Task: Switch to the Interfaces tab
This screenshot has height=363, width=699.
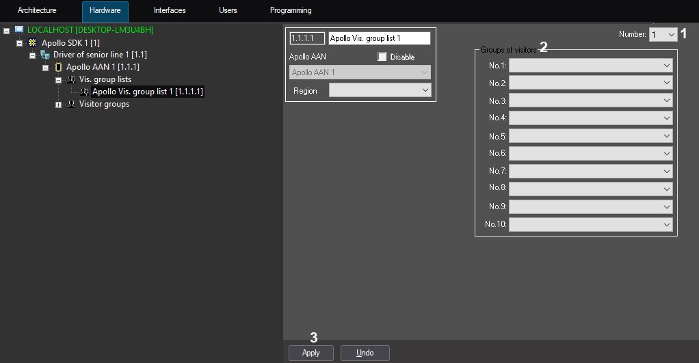Action: (170, 10)
